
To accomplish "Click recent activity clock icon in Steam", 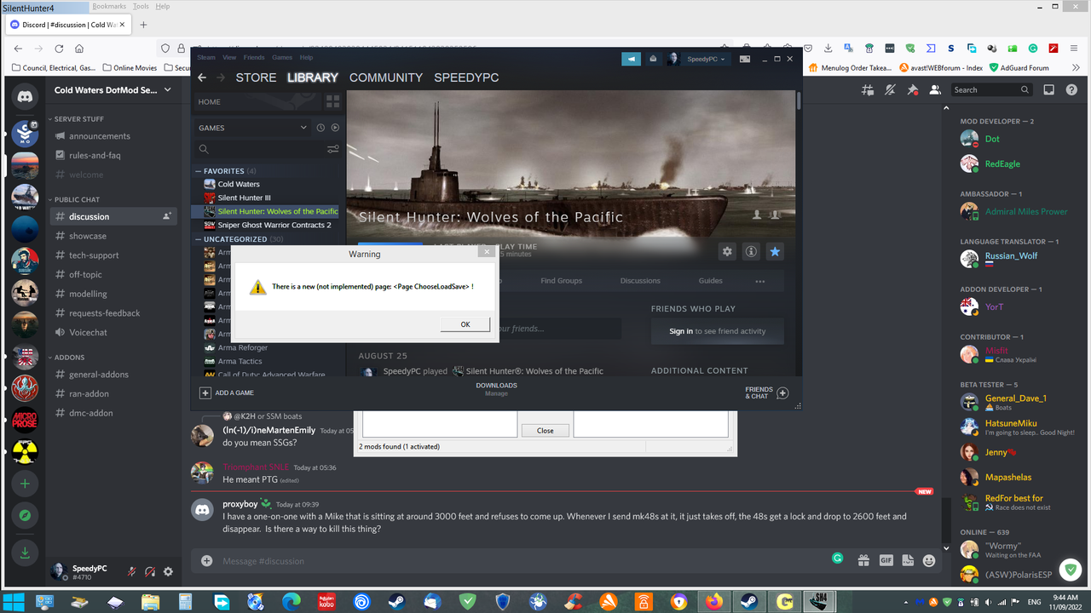I will [x=320, y=128].
